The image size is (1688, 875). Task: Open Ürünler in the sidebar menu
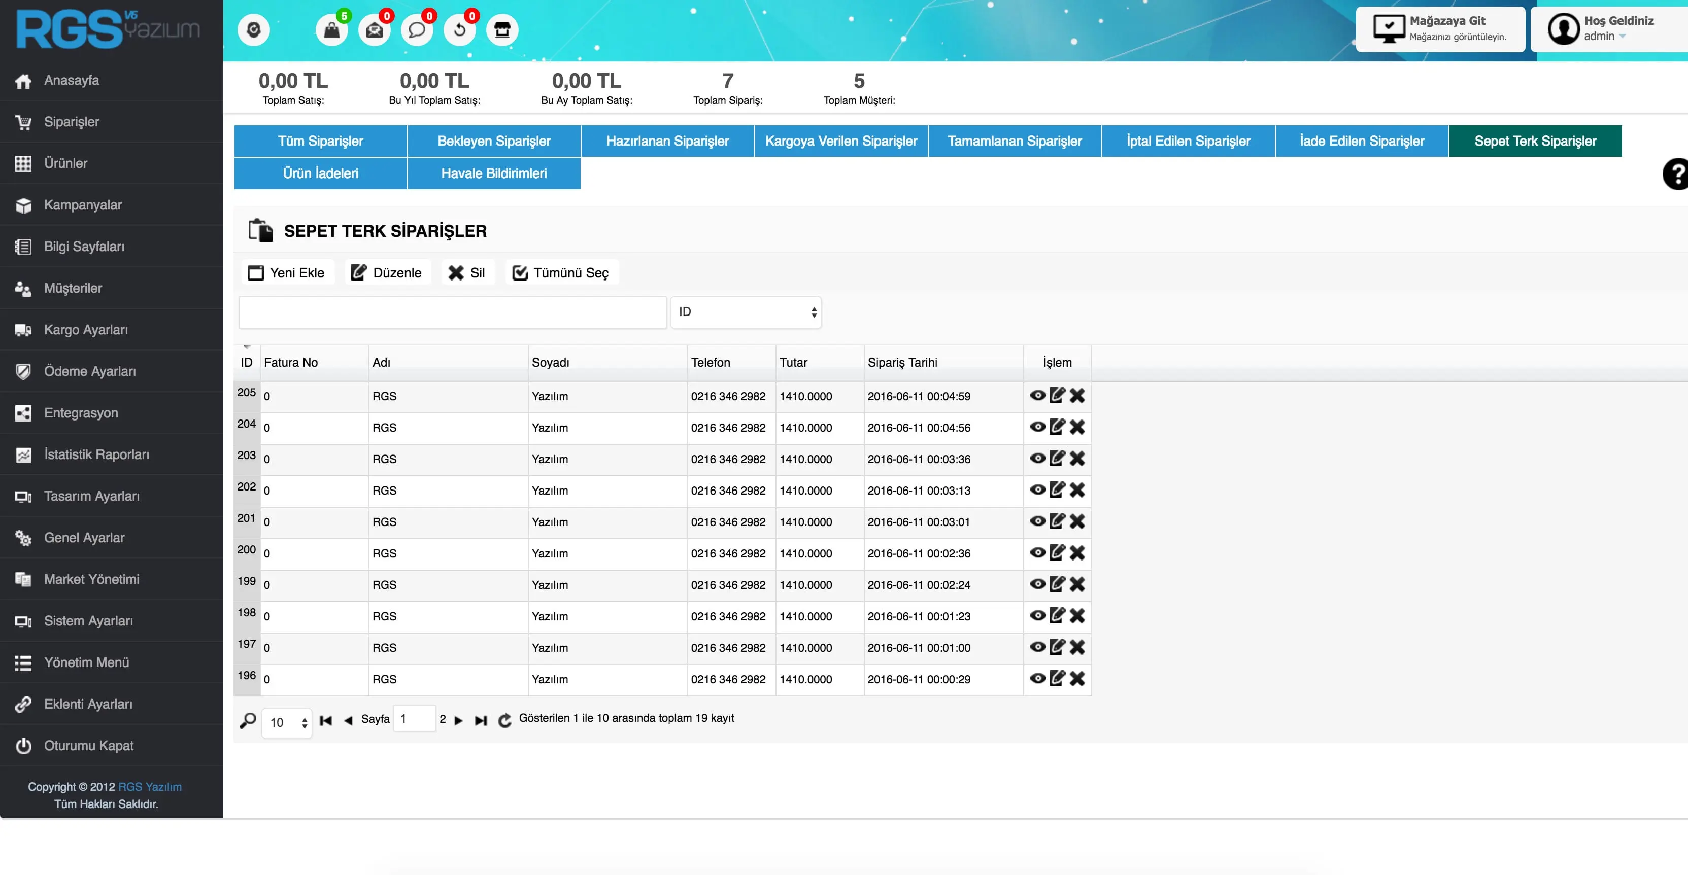tap(65, 163)
